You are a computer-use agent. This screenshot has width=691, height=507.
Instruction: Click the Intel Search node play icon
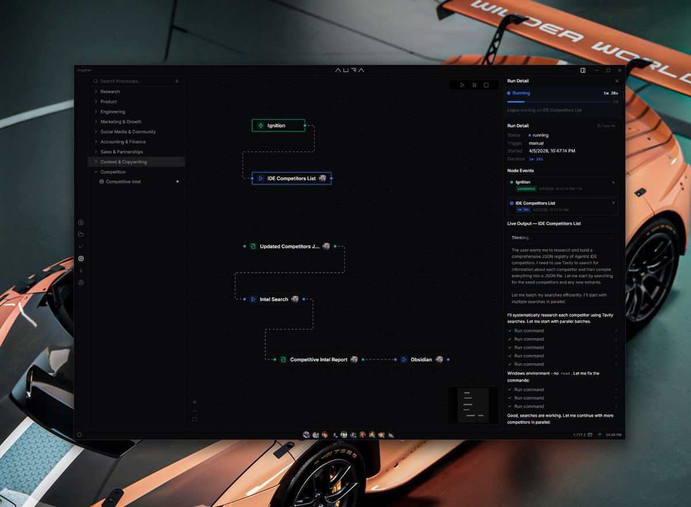pyautogui.click(x=253, y=300)
